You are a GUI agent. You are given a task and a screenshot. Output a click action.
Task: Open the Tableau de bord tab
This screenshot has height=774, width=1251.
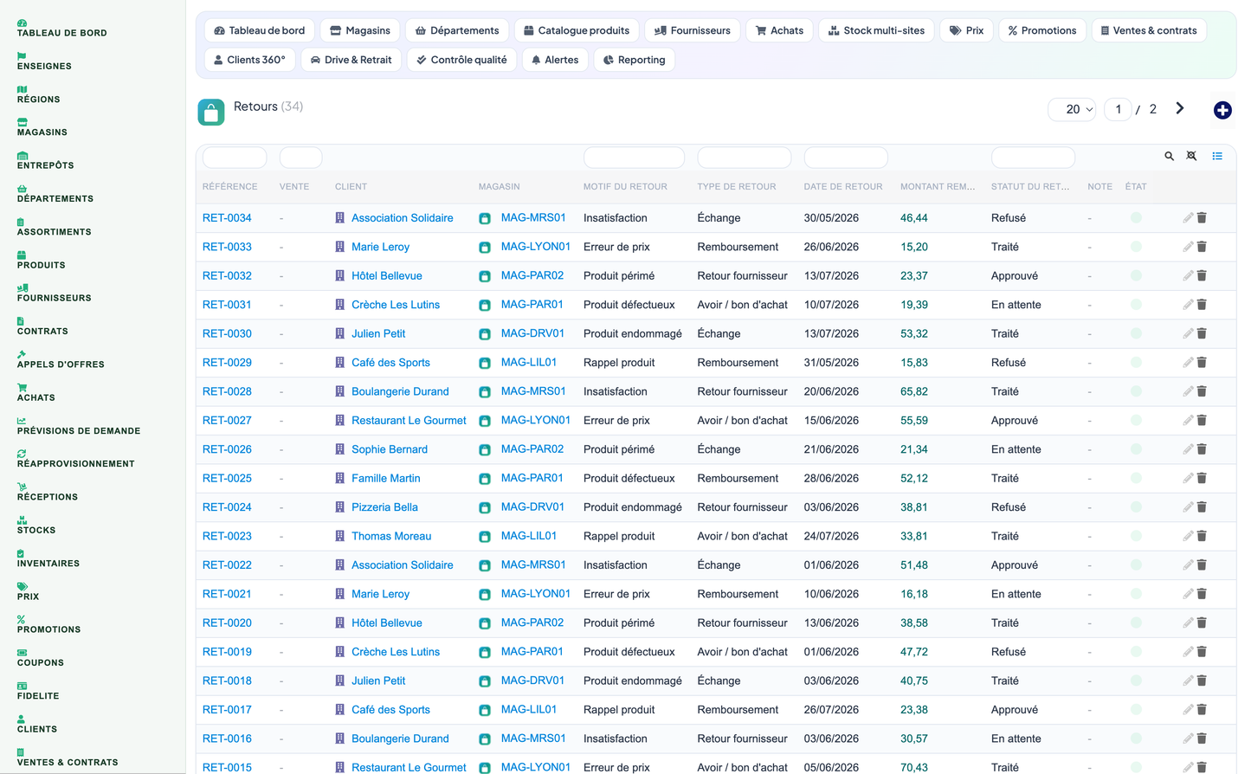[x=260, y=30]
